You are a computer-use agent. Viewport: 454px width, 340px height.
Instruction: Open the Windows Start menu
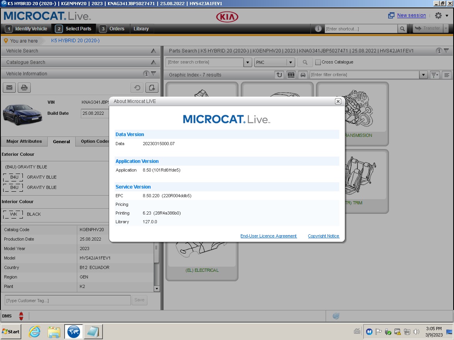point(11,332)
